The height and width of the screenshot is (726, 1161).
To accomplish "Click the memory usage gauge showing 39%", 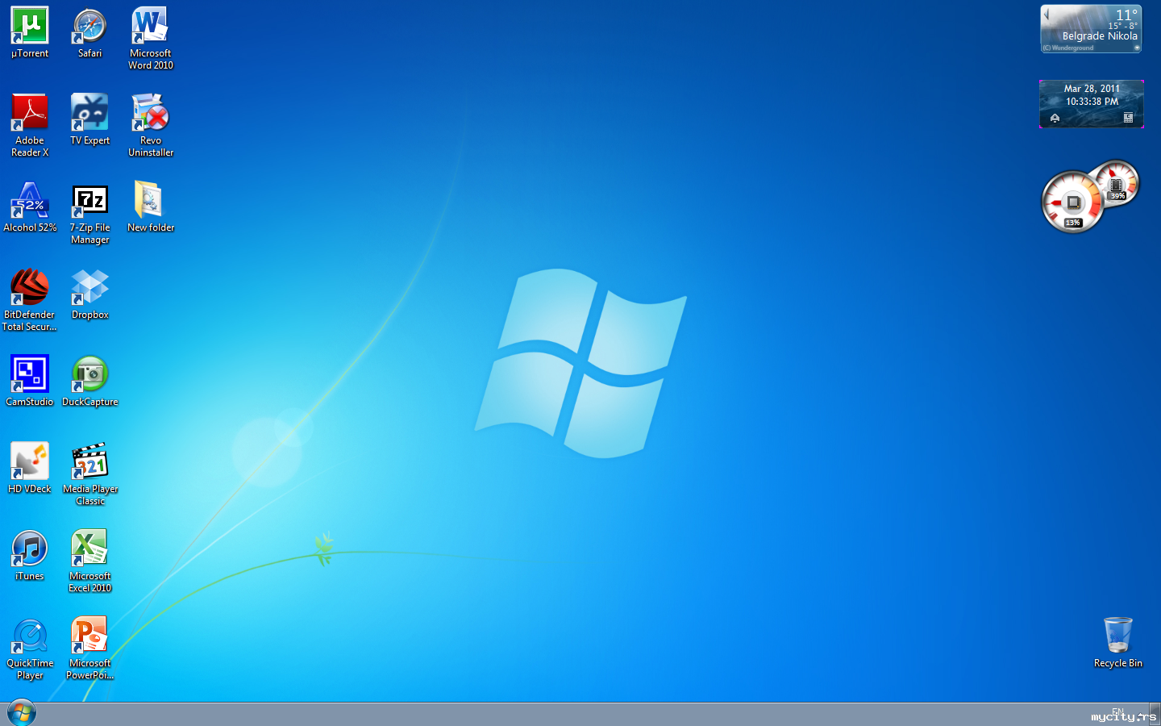I will (1117, 184).
